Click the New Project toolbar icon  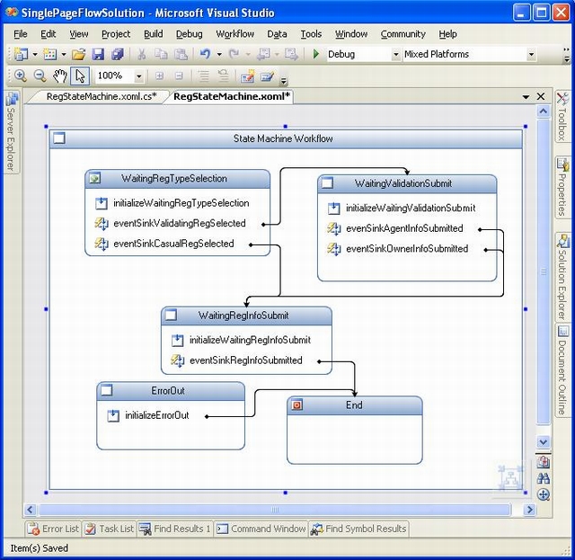coord(21,54)
